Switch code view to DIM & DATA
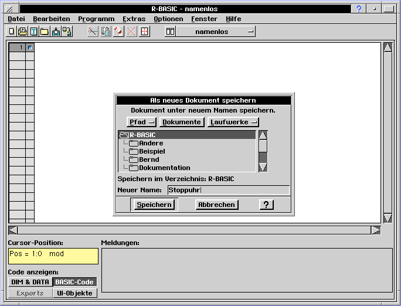Image resolution: width=401 pixels, height=306 pixels. point(30,282)
